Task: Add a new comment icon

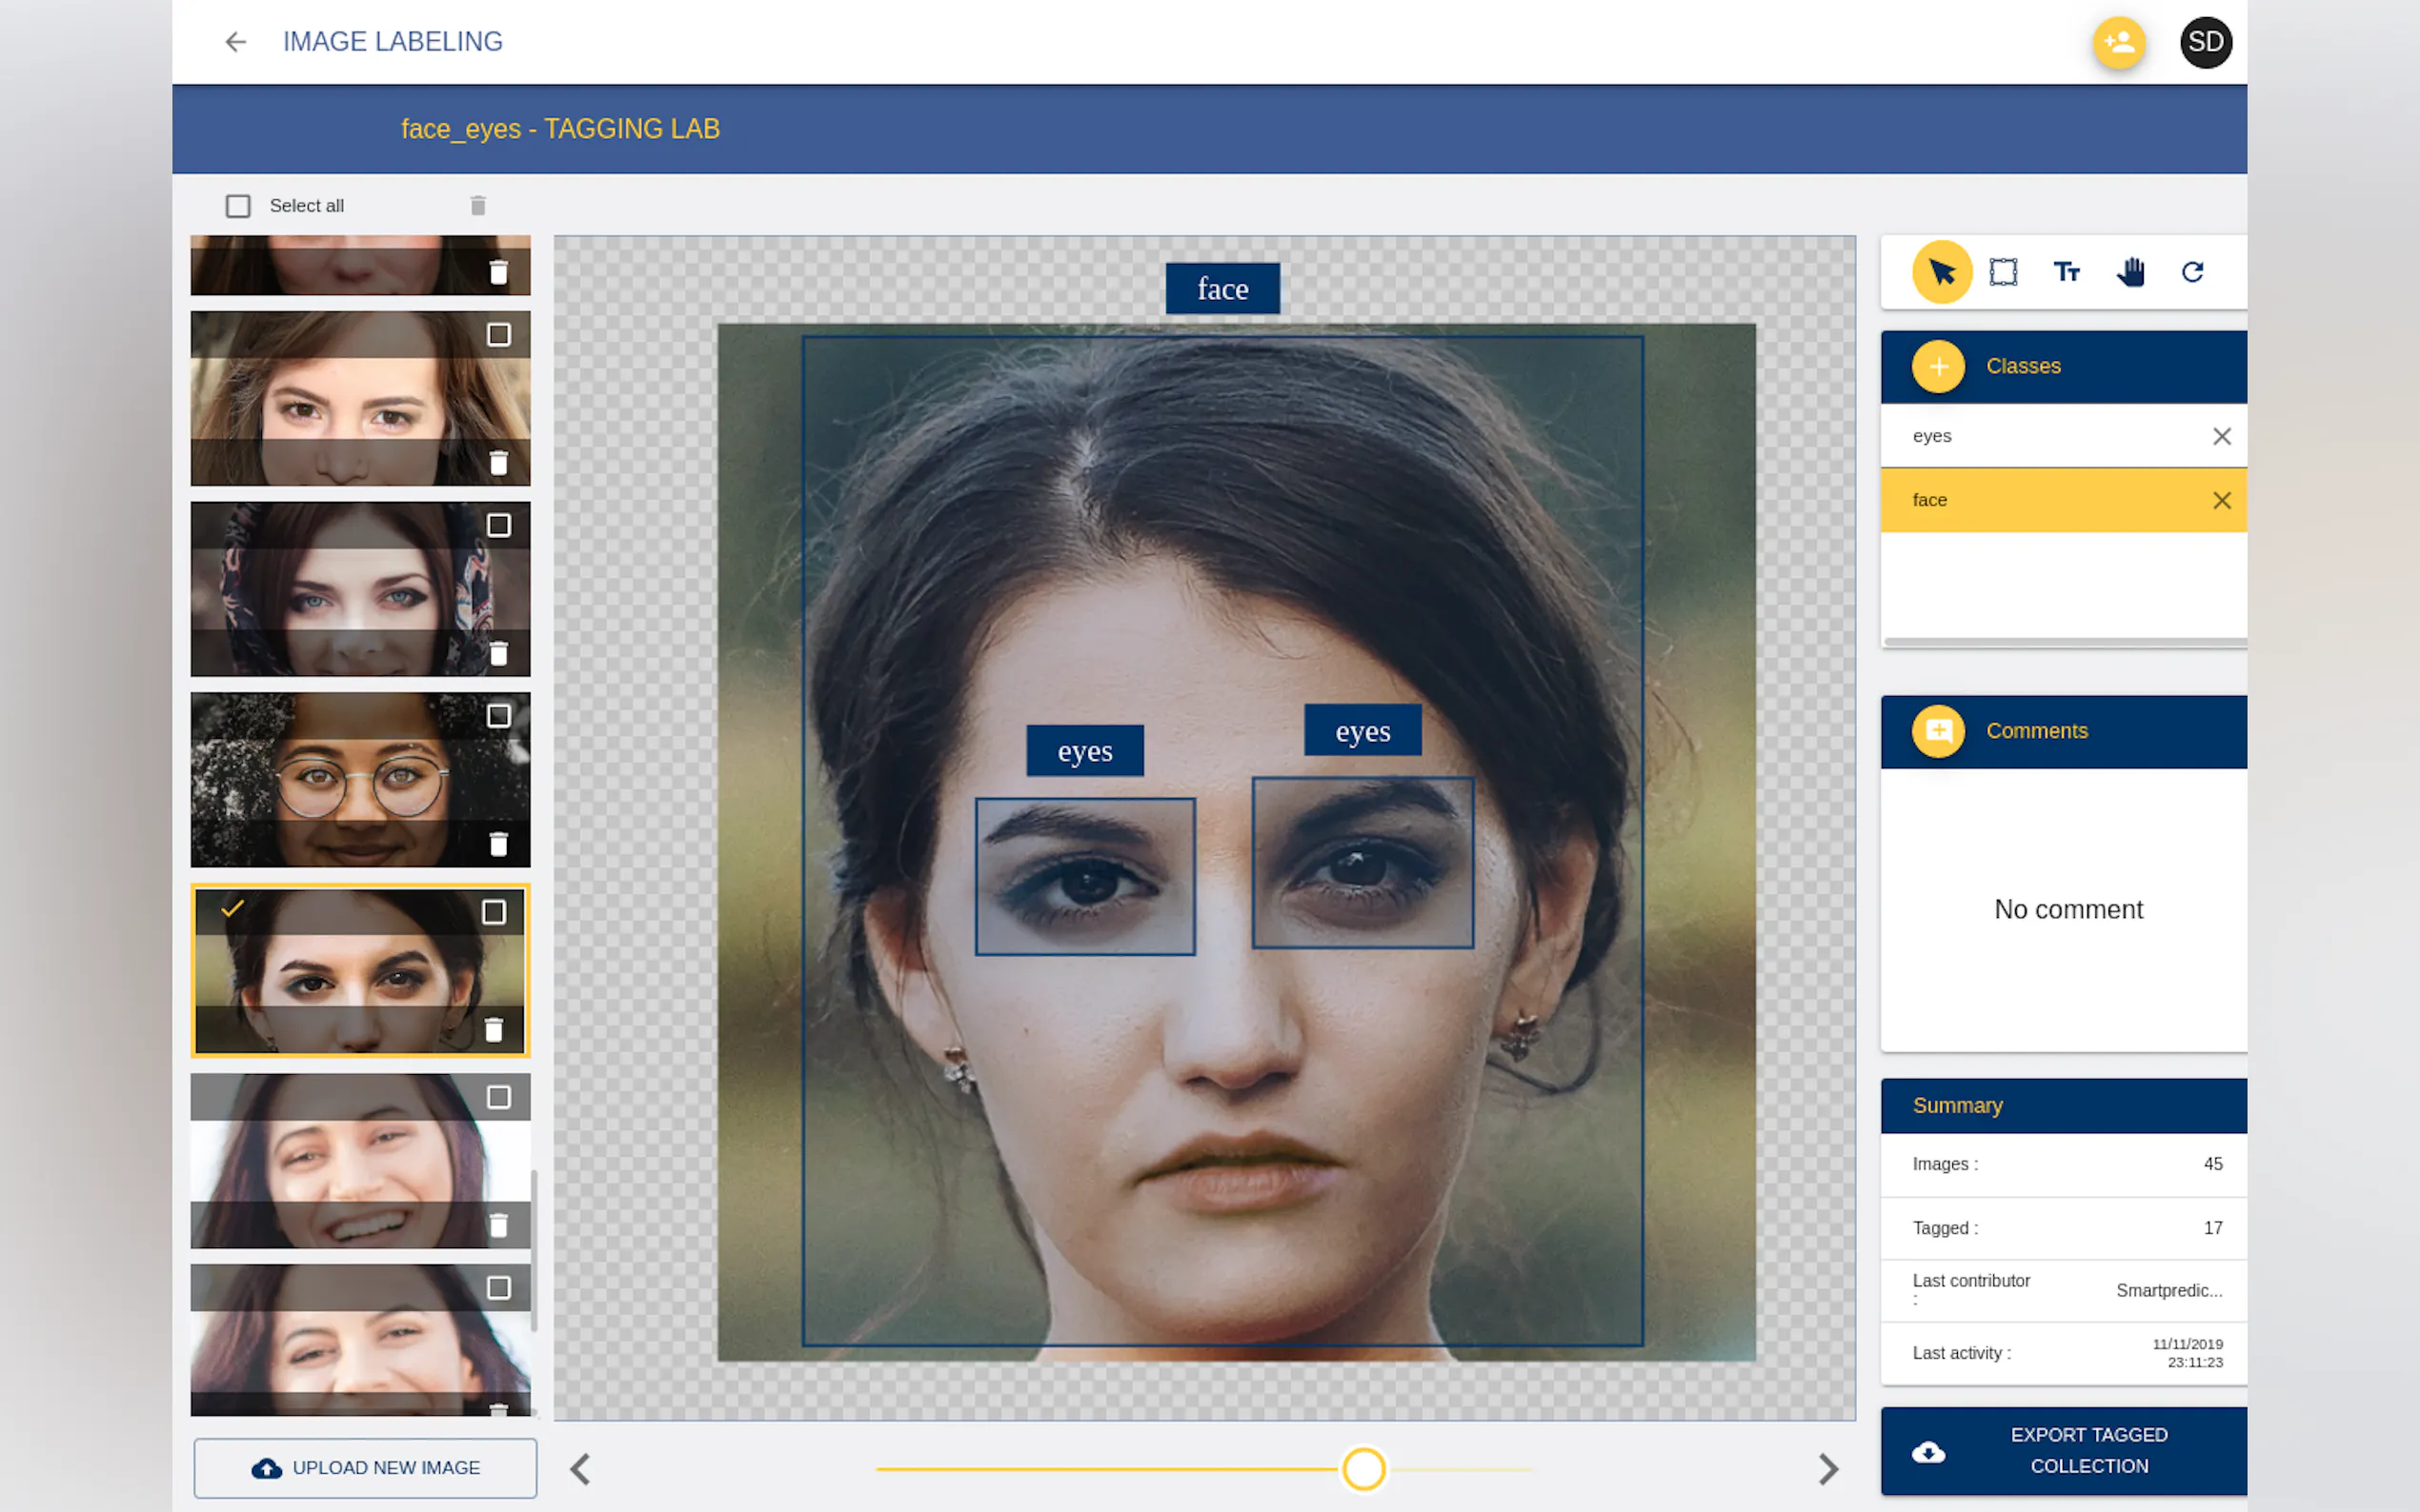Action: click(1938, 731)
